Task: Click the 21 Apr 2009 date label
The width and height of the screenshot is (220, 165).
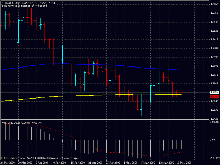Action: (95, 163)
